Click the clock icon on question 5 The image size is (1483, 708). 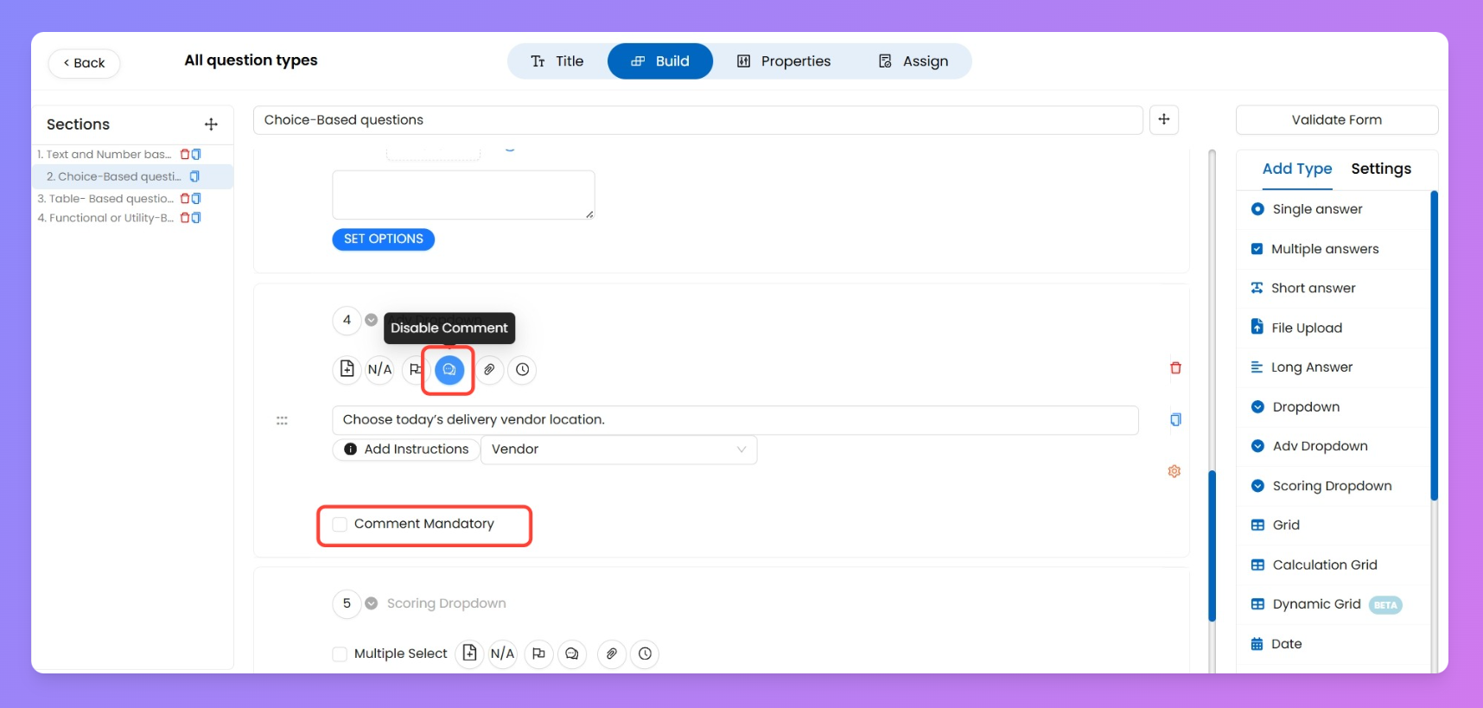pos(645,654)
